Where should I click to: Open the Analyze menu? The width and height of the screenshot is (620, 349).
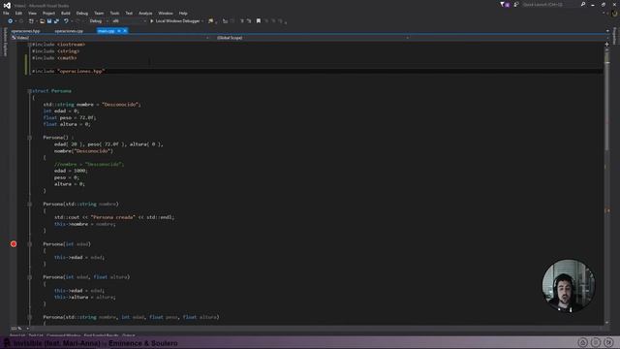pos(145,13)
